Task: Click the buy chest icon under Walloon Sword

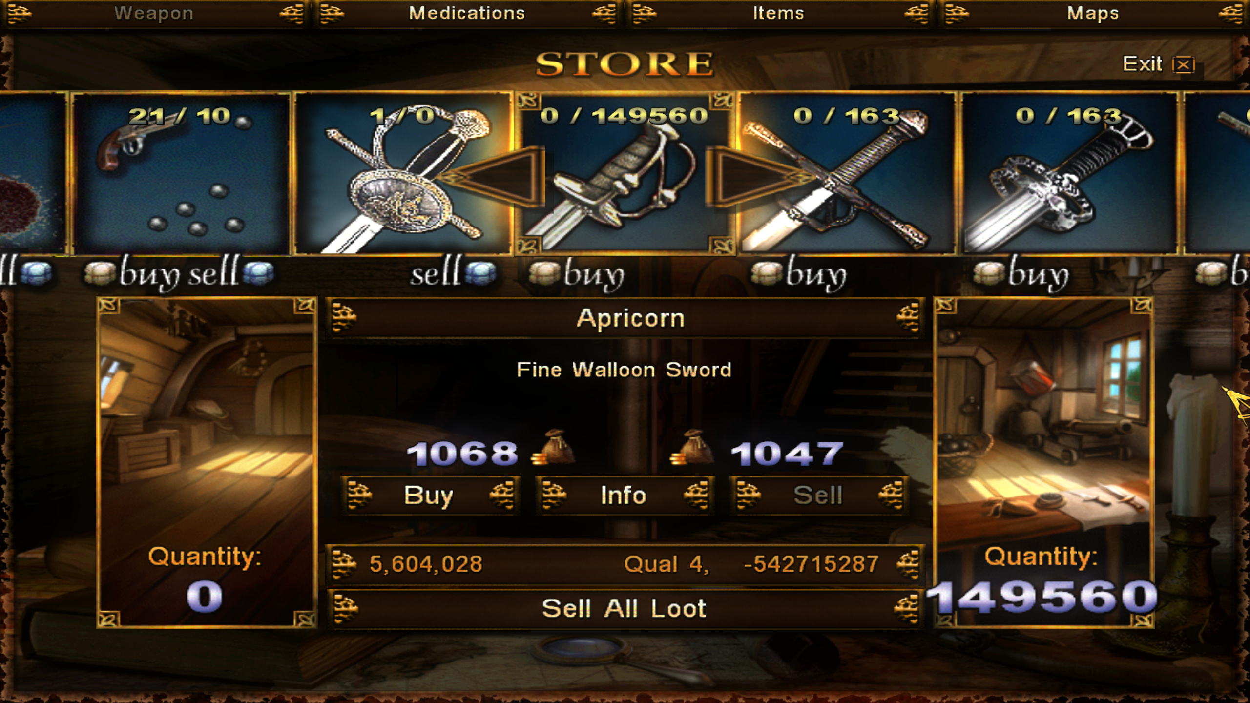Action: [x=544, y=273]
